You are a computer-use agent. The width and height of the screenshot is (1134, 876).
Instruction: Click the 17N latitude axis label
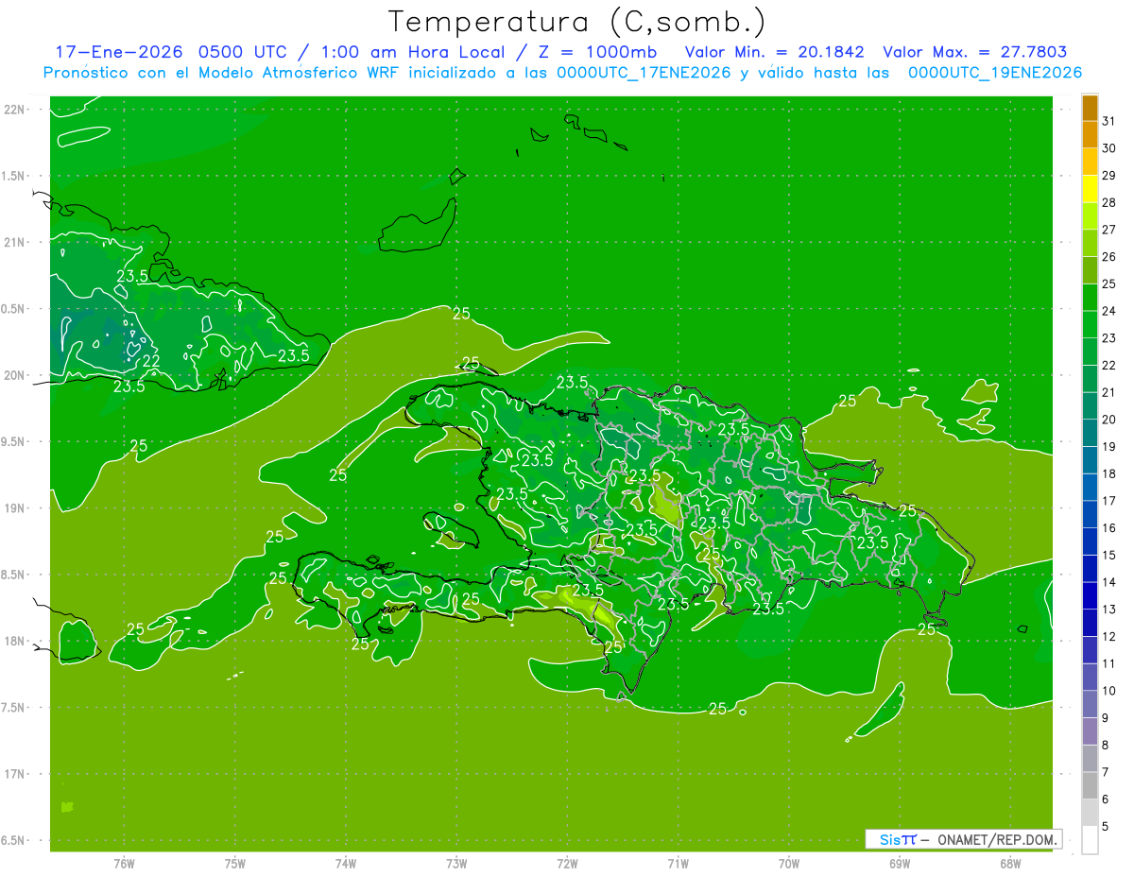coord(15,774)
